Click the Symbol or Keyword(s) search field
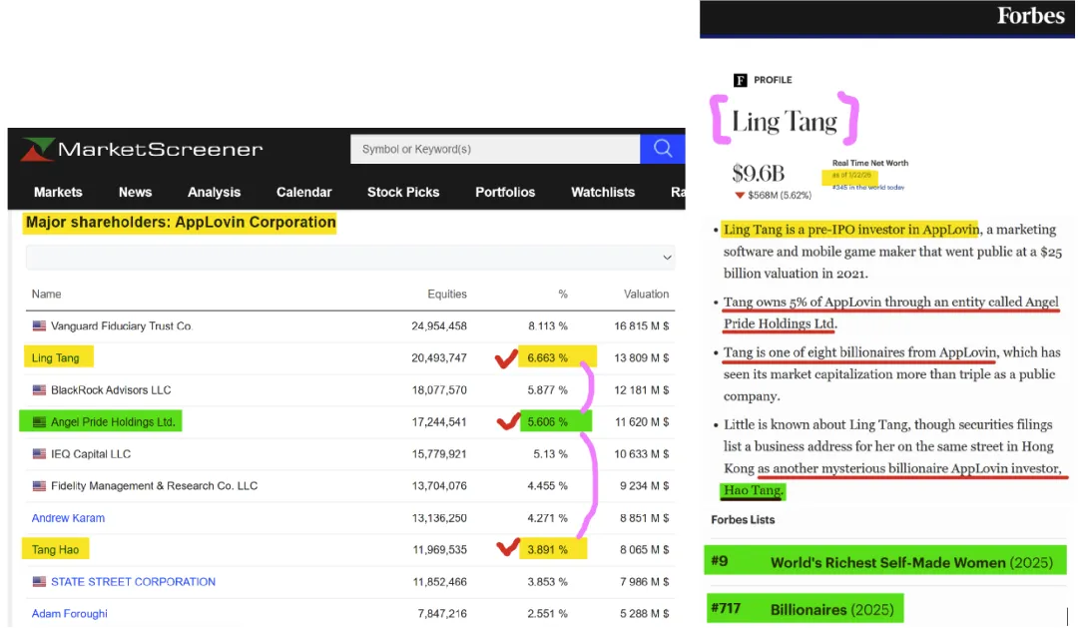This screenshot has height=628, width=1078. click(x=495, y=149)
